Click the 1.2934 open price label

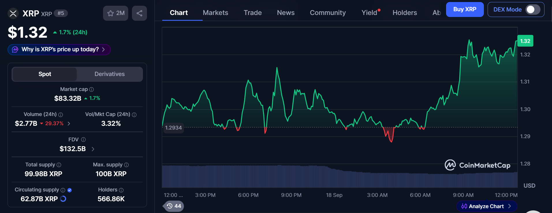[174, 128]
